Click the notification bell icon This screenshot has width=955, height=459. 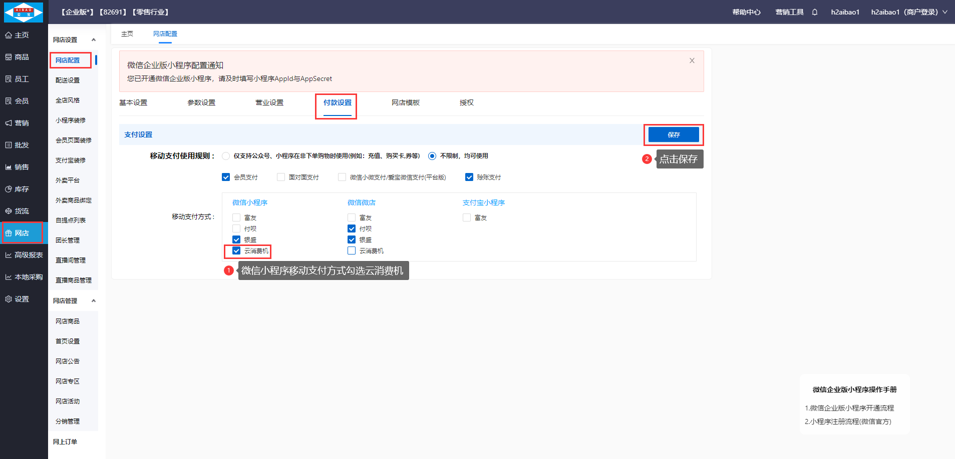point(815,12)
